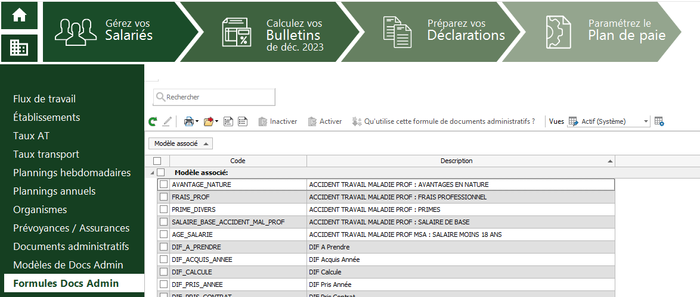Open Établissements in sidebar
700x297 pixels.
[47, 117]
